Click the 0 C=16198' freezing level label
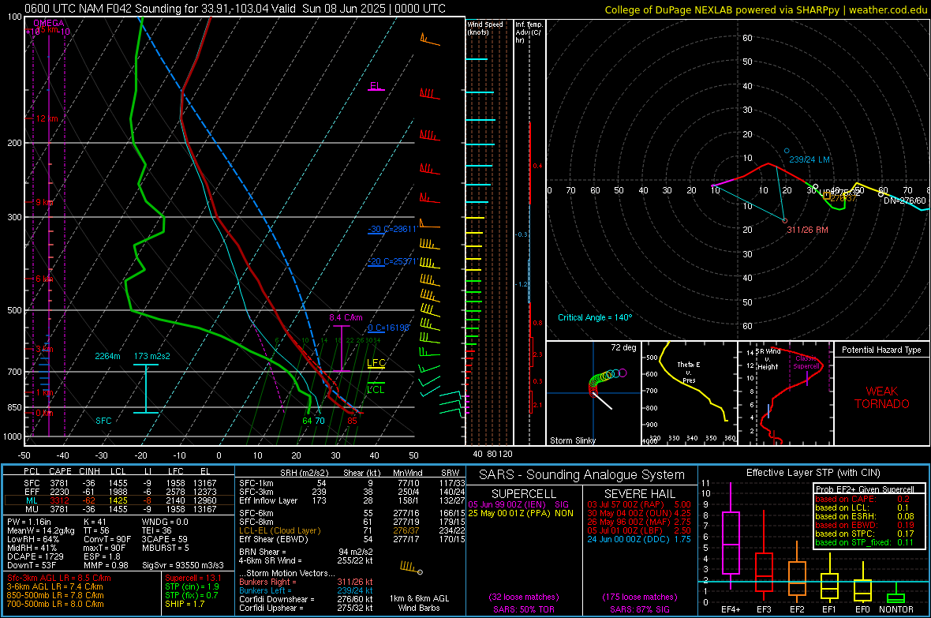Image resolution: width=931 pixels, height=618 pixels. (388, 328)
